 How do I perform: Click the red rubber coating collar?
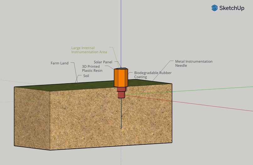(x=121, y=93)
